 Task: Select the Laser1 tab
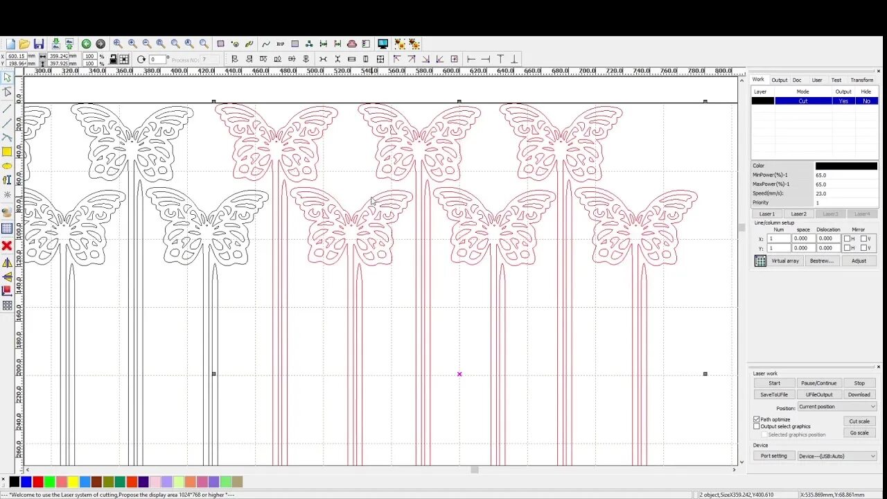[767, 213]
